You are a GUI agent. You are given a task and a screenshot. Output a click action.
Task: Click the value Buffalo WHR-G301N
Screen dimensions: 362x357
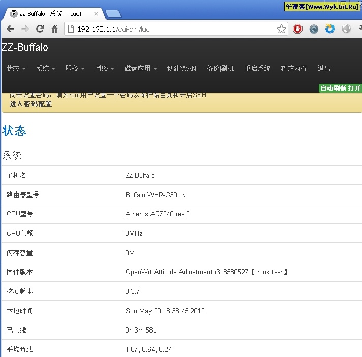156,195
